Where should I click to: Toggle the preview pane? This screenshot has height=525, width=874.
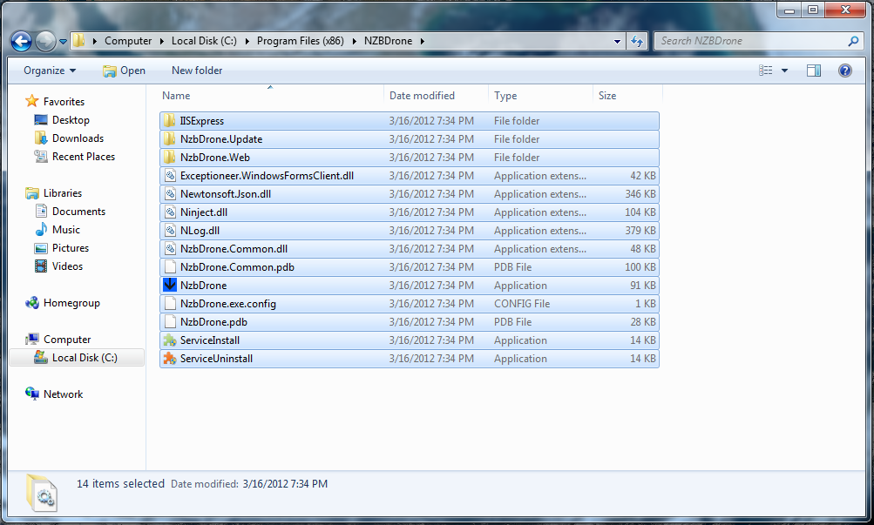[x=814, y=71]
